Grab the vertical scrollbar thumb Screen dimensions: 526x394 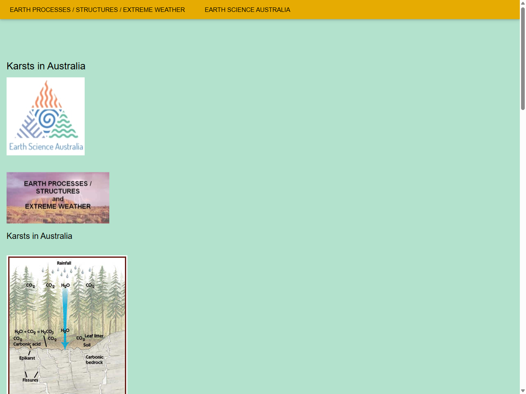[523, 58]
